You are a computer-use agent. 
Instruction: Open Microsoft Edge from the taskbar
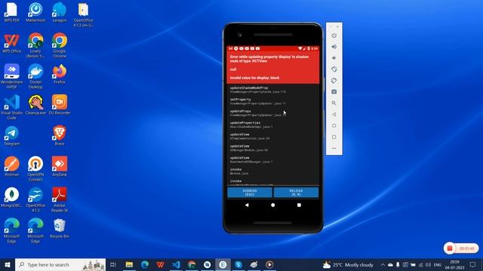tap(145, 264)
